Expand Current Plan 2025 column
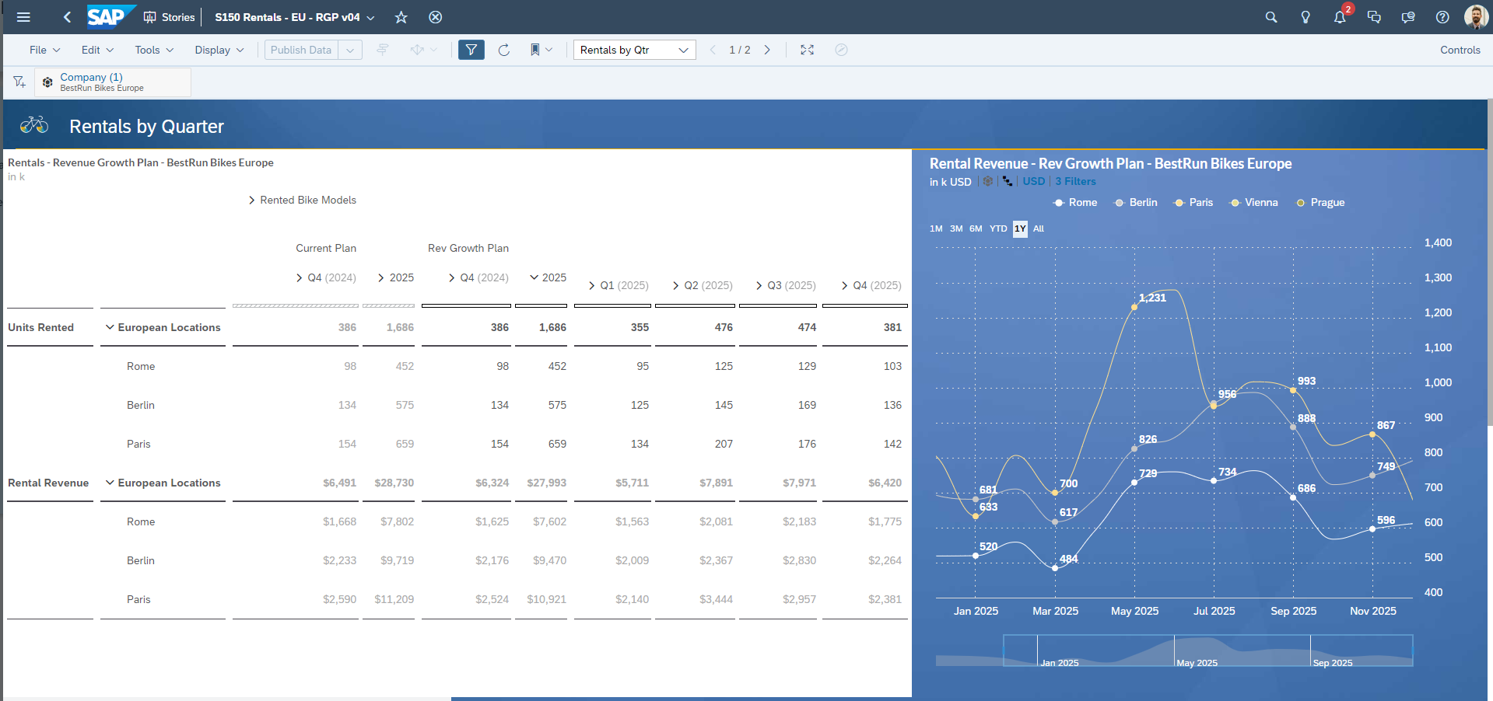1493x701 pixels. click(381, 277)
